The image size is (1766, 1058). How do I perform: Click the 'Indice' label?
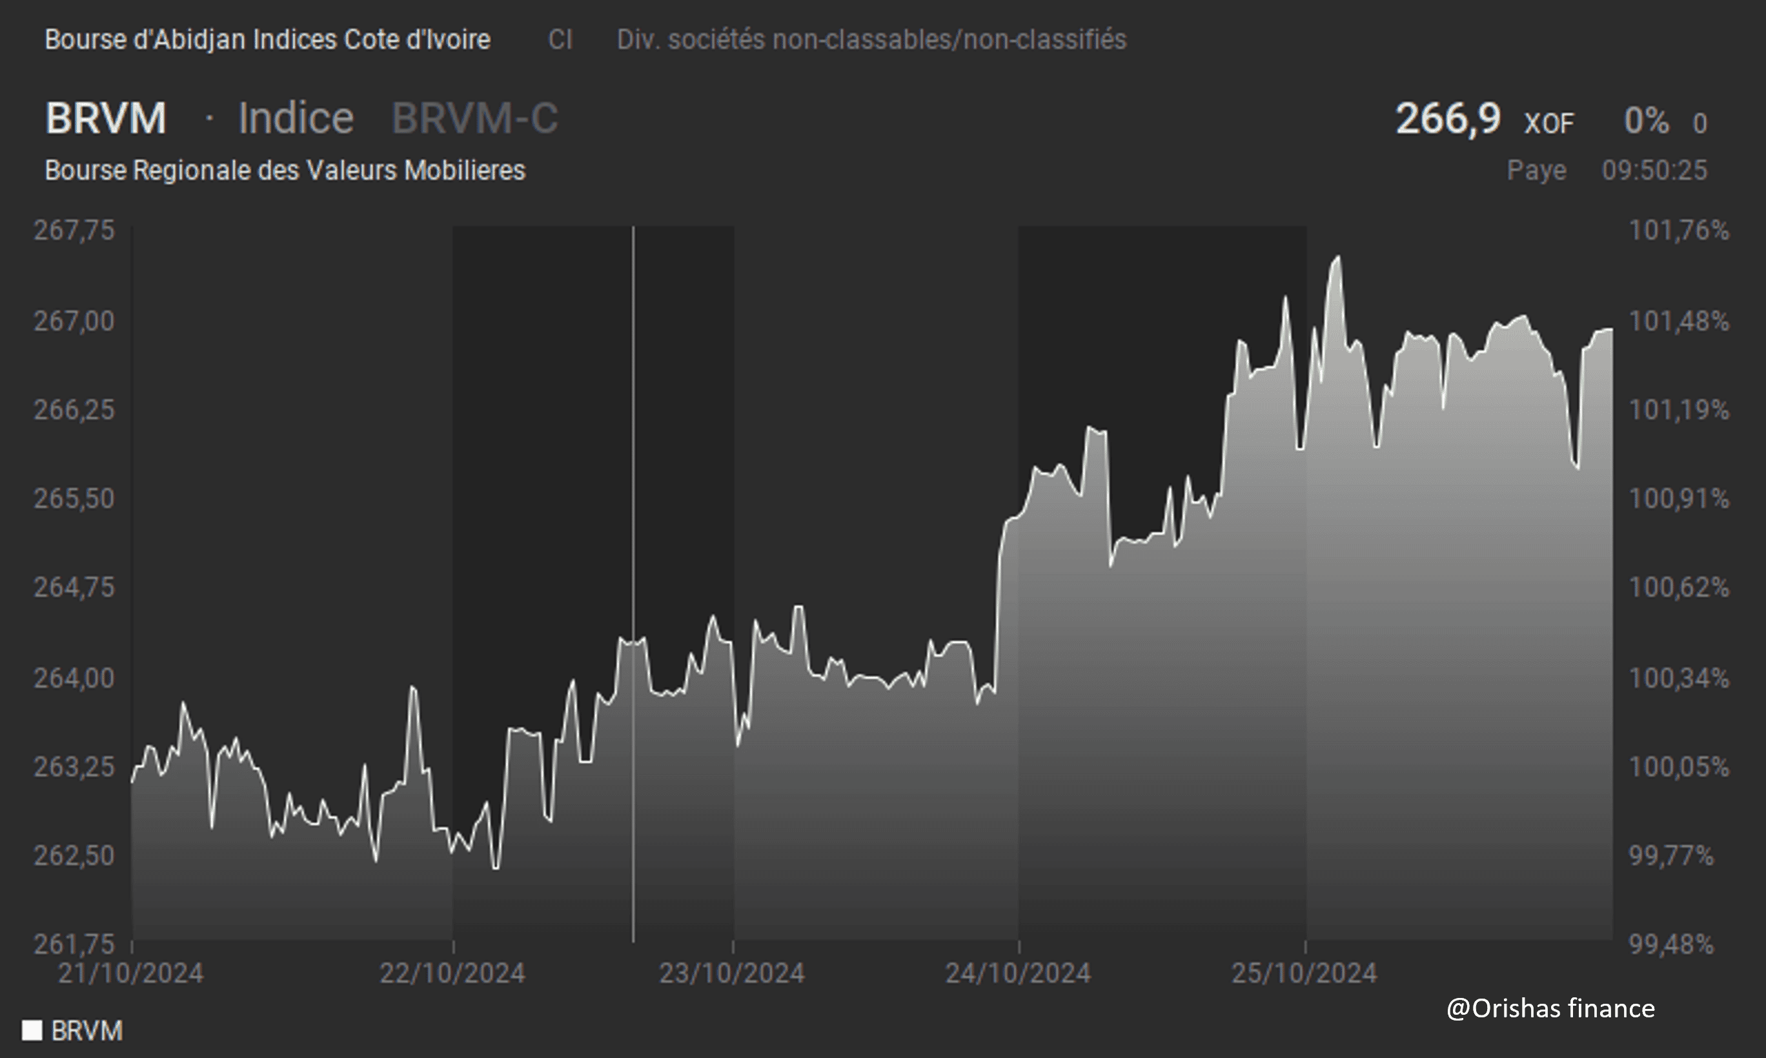tap(296, 117)
